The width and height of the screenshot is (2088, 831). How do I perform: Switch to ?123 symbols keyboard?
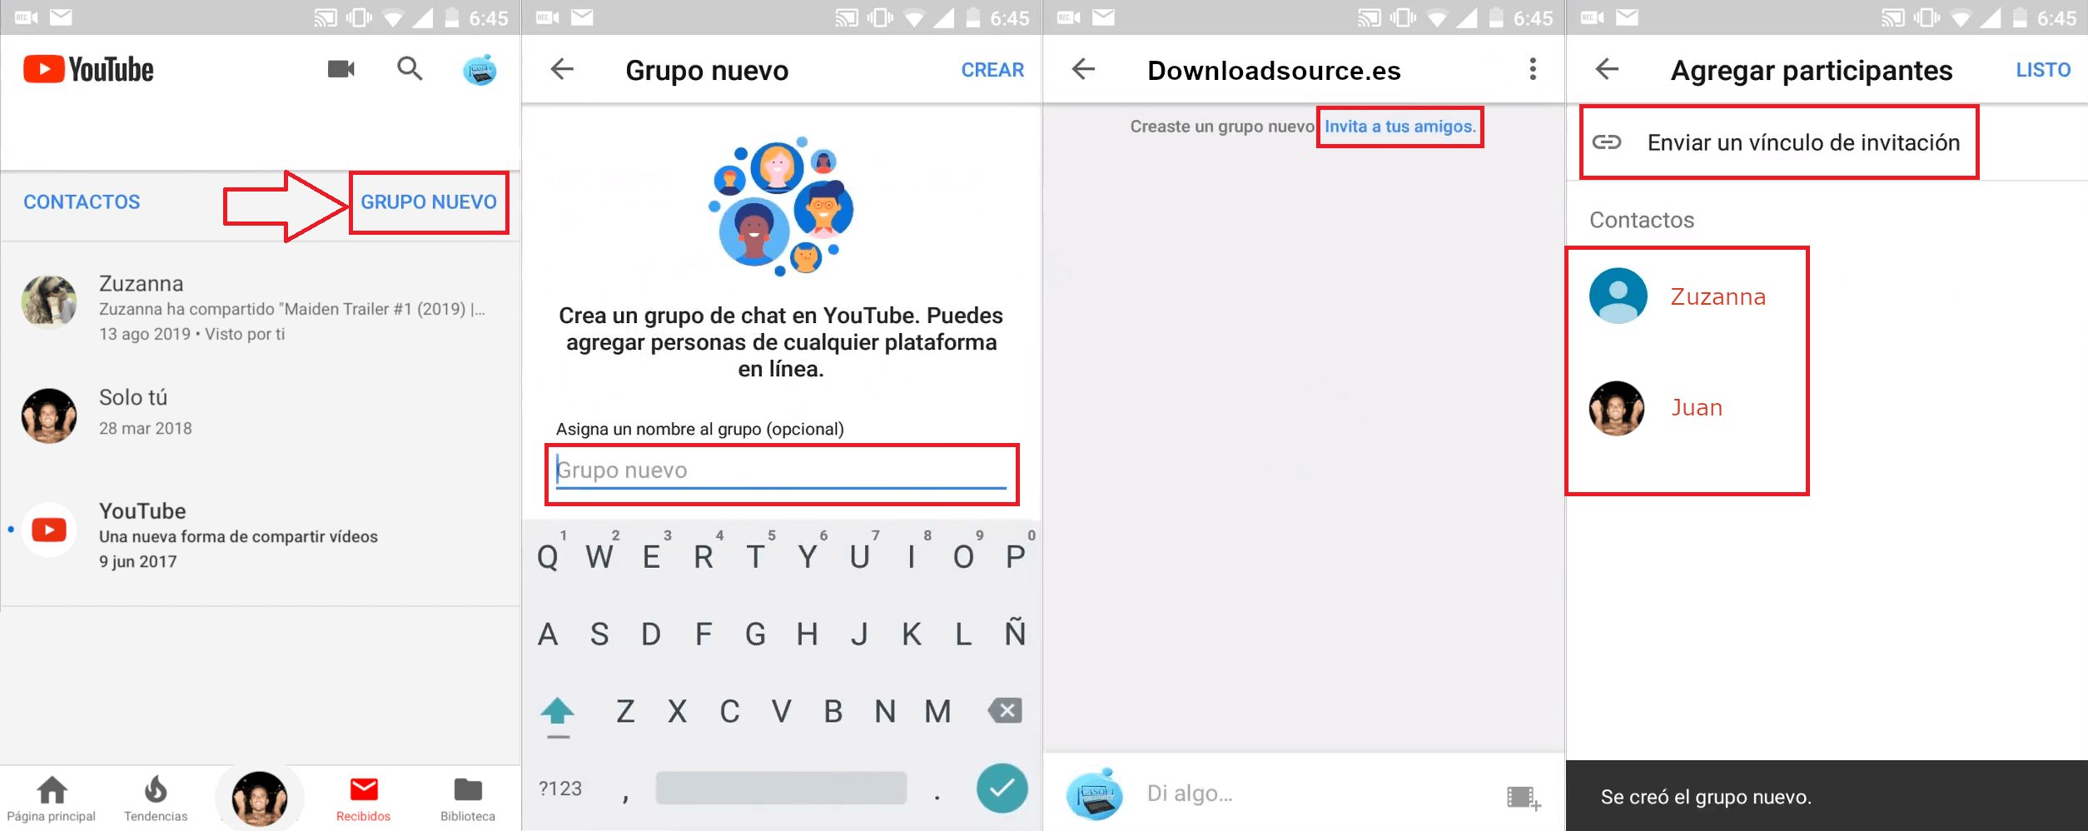[x=560, y=789]
